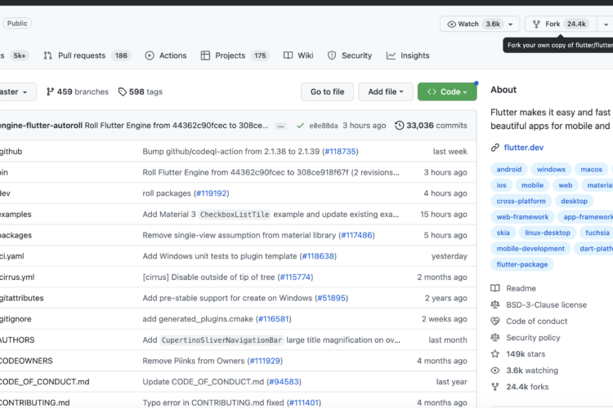Open pull request #117486 link
This screenshot has height=408, width=613.
356,235
